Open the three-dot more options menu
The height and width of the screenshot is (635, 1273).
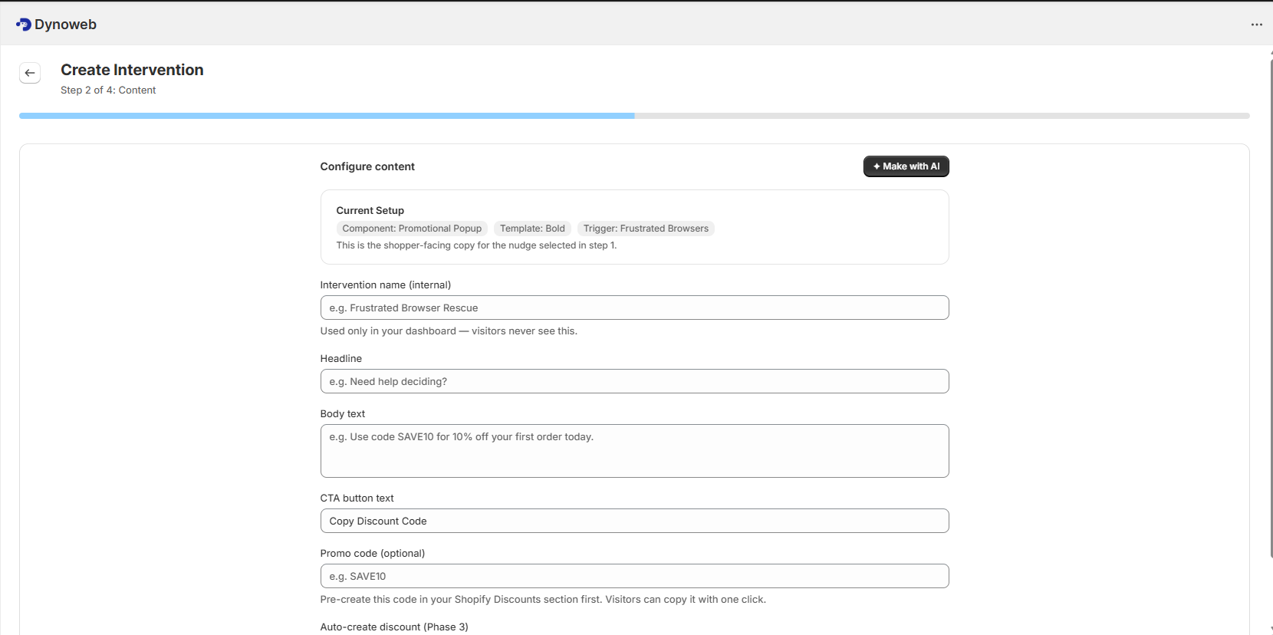(1256, 25)
